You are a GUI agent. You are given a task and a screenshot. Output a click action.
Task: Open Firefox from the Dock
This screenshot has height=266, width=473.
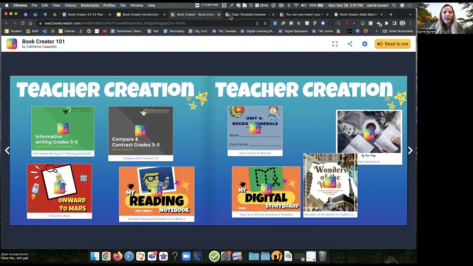tap(118, 256)
